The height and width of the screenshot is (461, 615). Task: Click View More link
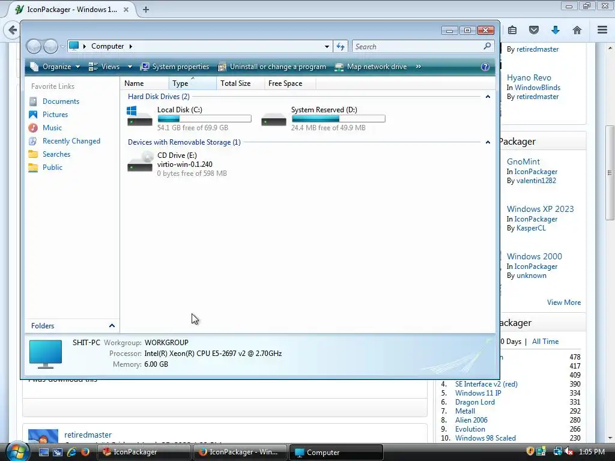coord(563,303)
